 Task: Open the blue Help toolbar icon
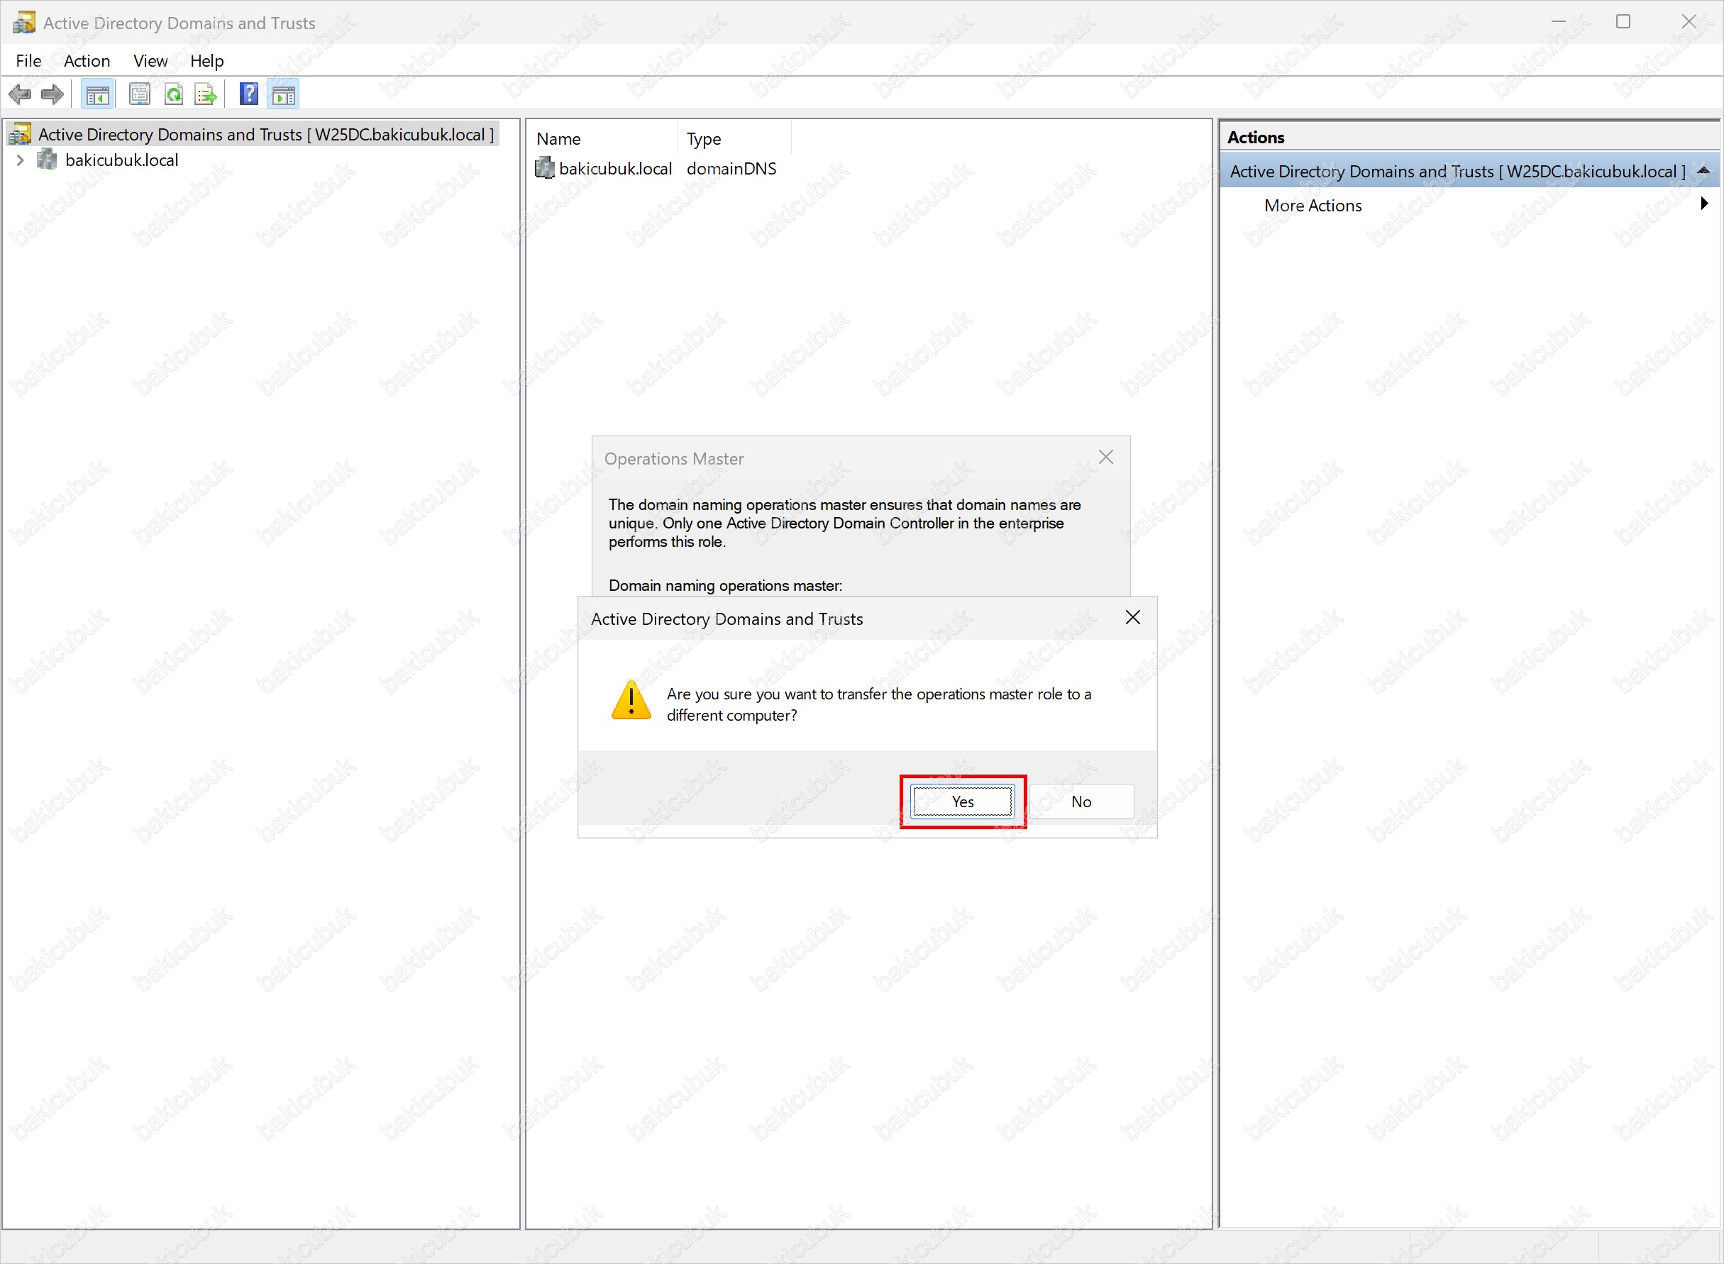pyautogui.click(x=249, y=95)
